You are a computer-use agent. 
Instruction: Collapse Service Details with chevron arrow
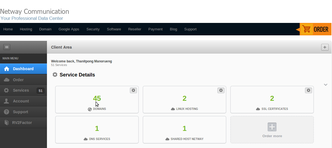pos(326,85)
